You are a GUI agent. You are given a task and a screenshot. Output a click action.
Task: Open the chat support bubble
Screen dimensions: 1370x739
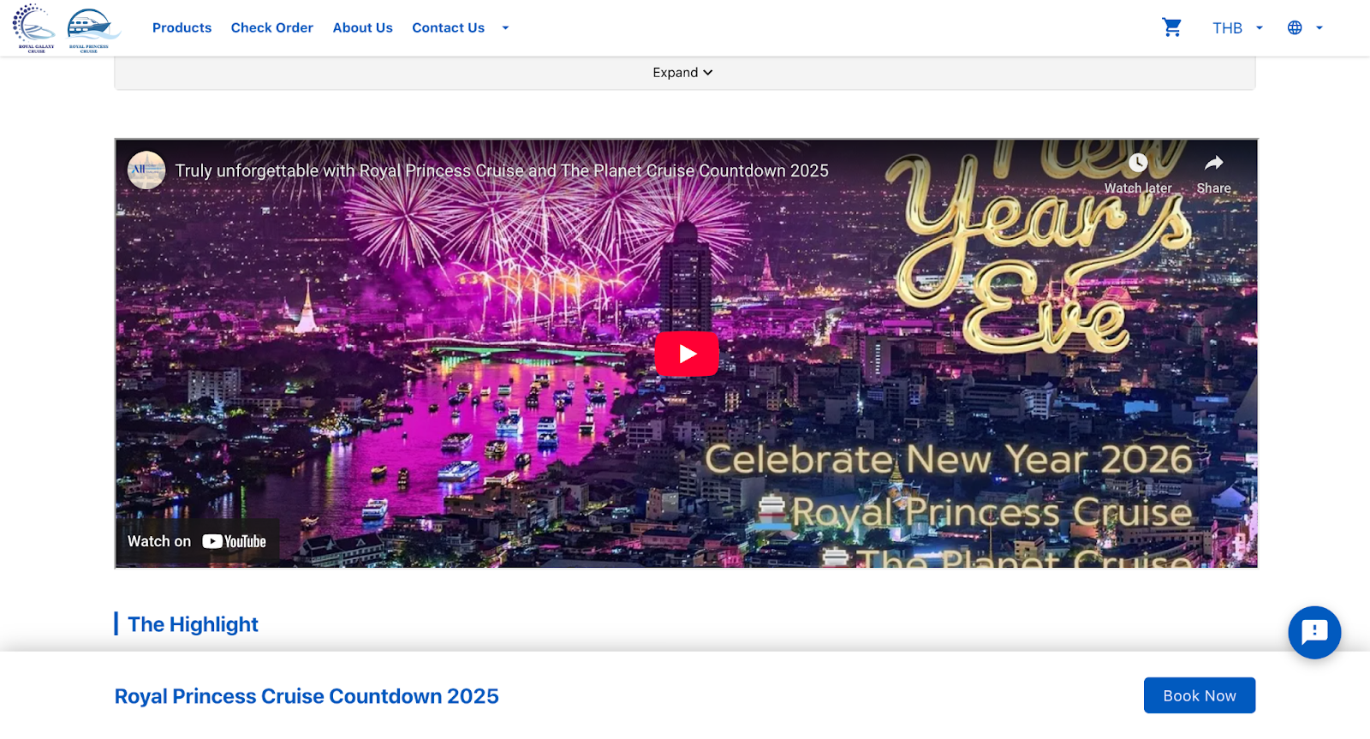(1314, 632)
